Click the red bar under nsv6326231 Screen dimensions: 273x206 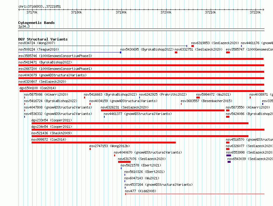[163, 110]
